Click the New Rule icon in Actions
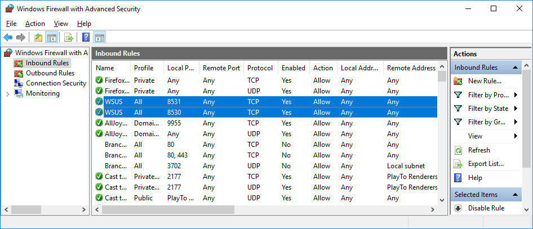The height and width of the screenshot is (229, 533). (458, 81)
